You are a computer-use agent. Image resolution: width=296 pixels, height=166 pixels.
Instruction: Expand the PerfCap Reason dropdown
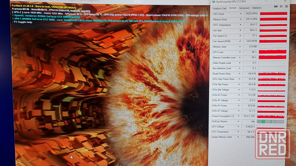(238, 122)
